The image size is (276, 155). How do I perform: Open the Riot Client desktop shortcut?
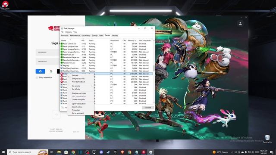point(5,5)
